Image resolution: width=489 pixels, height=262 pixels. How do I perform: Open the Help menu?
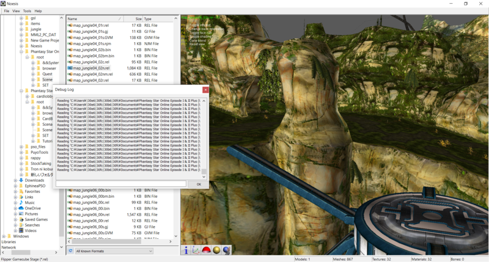tap(38, 11)
